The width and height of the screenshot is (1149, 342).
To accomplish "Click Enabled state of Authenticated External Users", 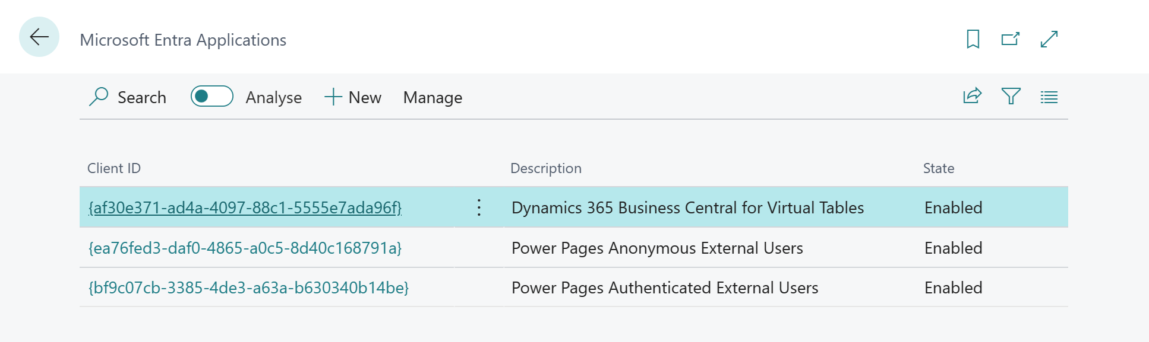I will click(x=953, y=287).
